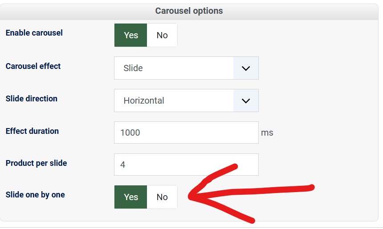This screenshot has height=229, width=383.
Task: Click the chevron icon of Slide direction dropdown
Action: tap(246, 100)
